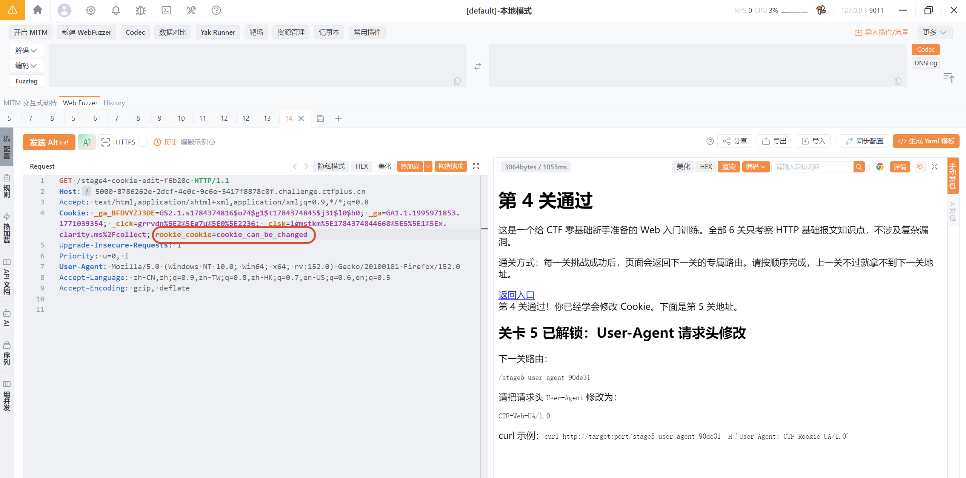Open the API文档 sidebar panel
This screenshot has width=966, height=478.
7,277
